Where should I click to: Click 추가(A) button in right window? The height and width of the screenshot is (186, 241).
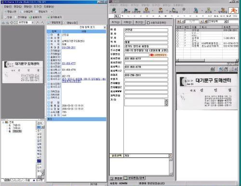[x=116, y=22]
